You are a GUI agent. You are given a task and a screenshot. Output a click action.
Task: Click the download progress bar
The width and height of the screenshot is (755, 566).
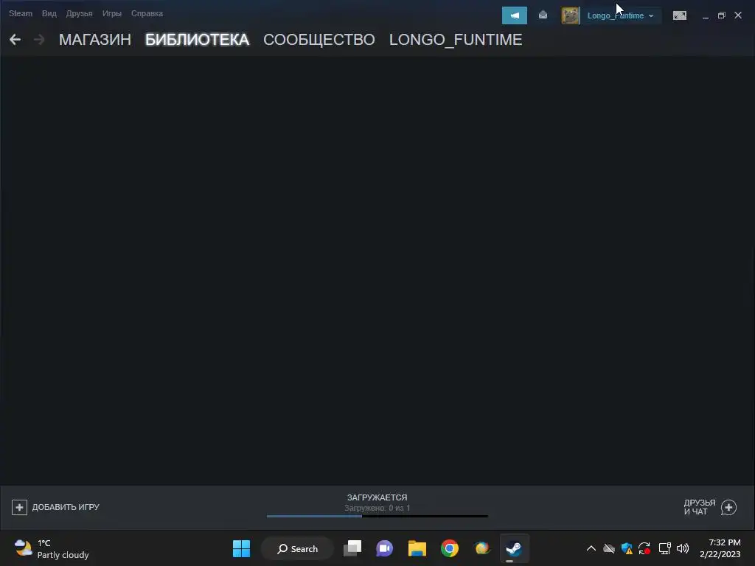[x=377, y=516]
